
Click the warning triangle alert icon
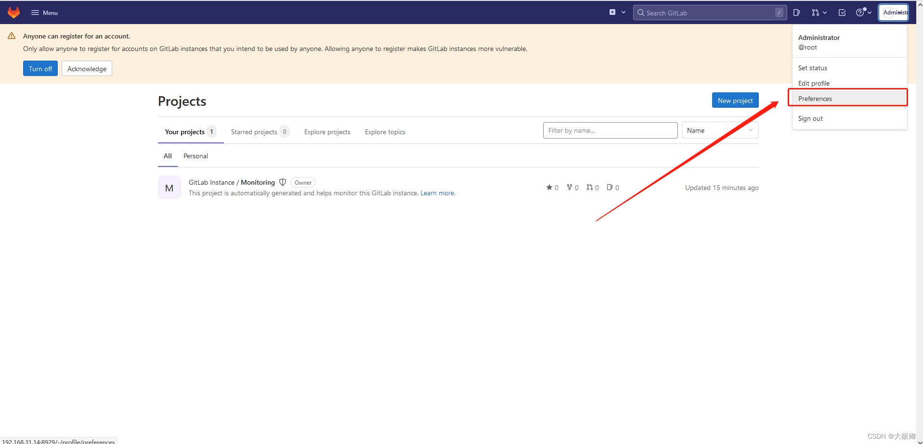[12, 36]
